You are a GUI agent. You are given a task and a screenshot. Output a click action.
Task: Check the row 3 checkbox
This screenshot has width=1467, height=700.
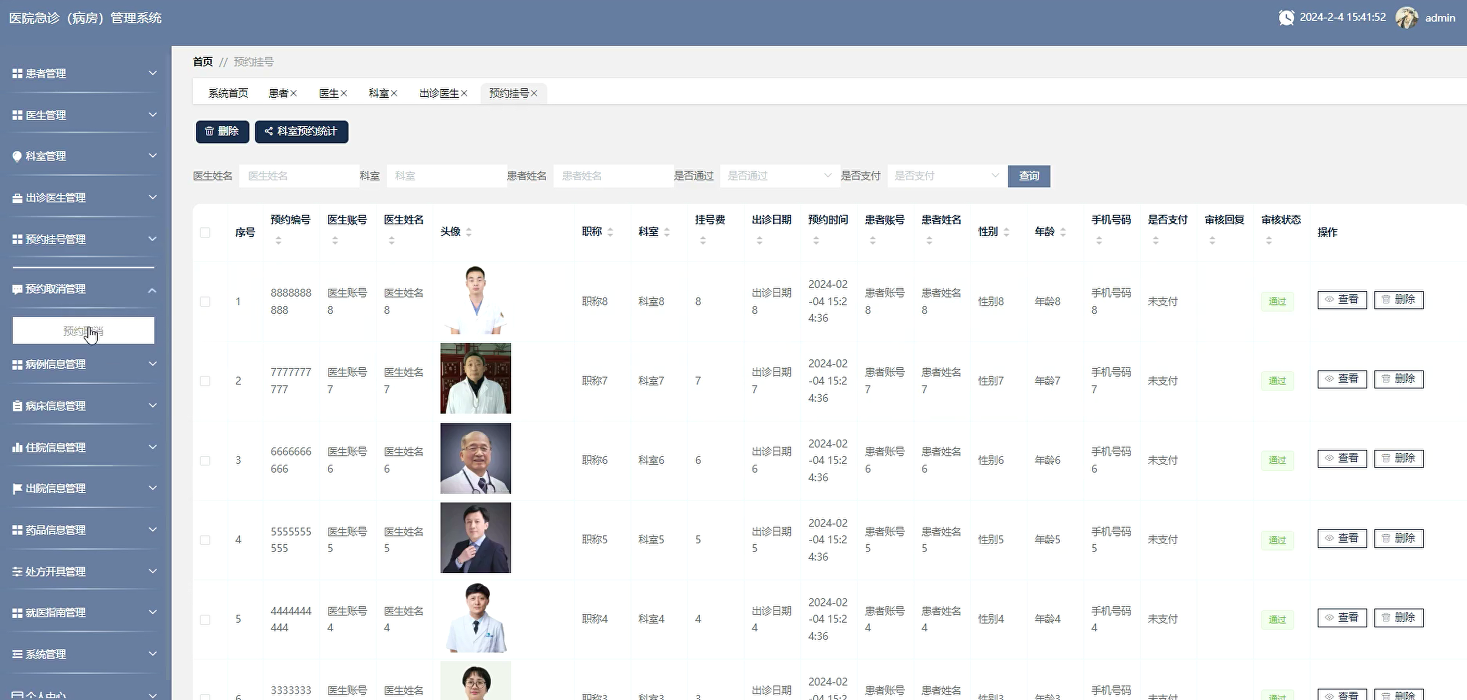(205, 461)
